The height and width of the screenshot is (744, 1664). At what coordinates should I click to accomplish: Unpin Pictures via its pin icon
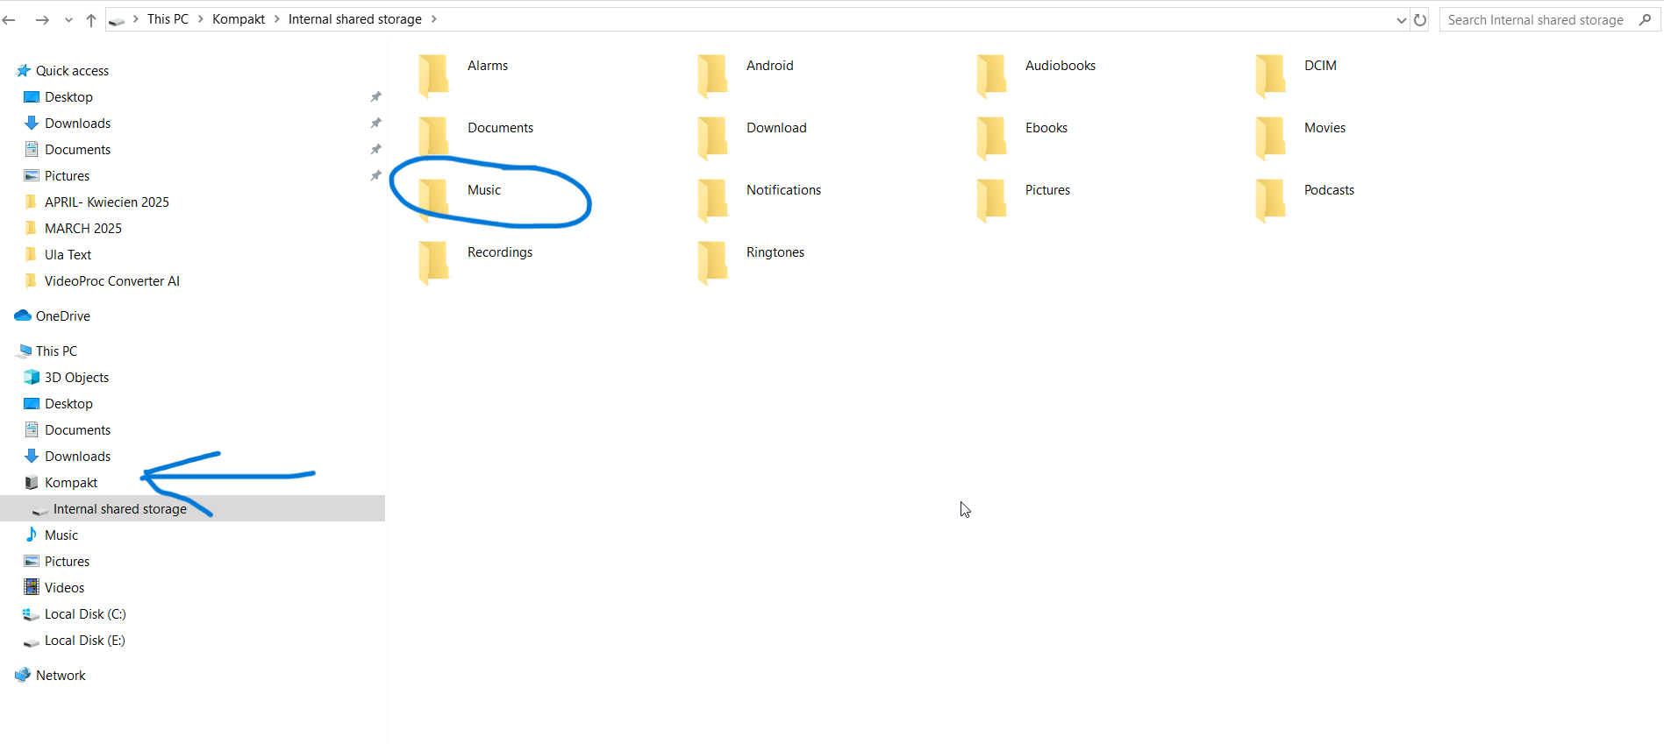point(375,175)
